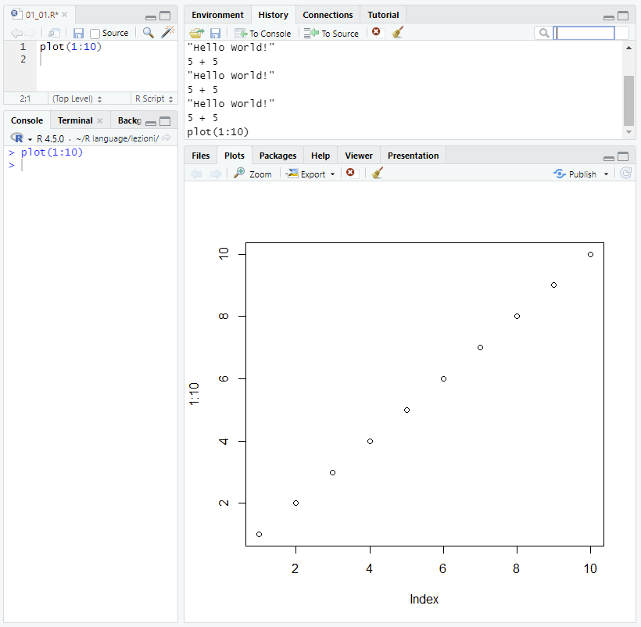
Task: Open R version dropdown in console
Action: (30, 139)
